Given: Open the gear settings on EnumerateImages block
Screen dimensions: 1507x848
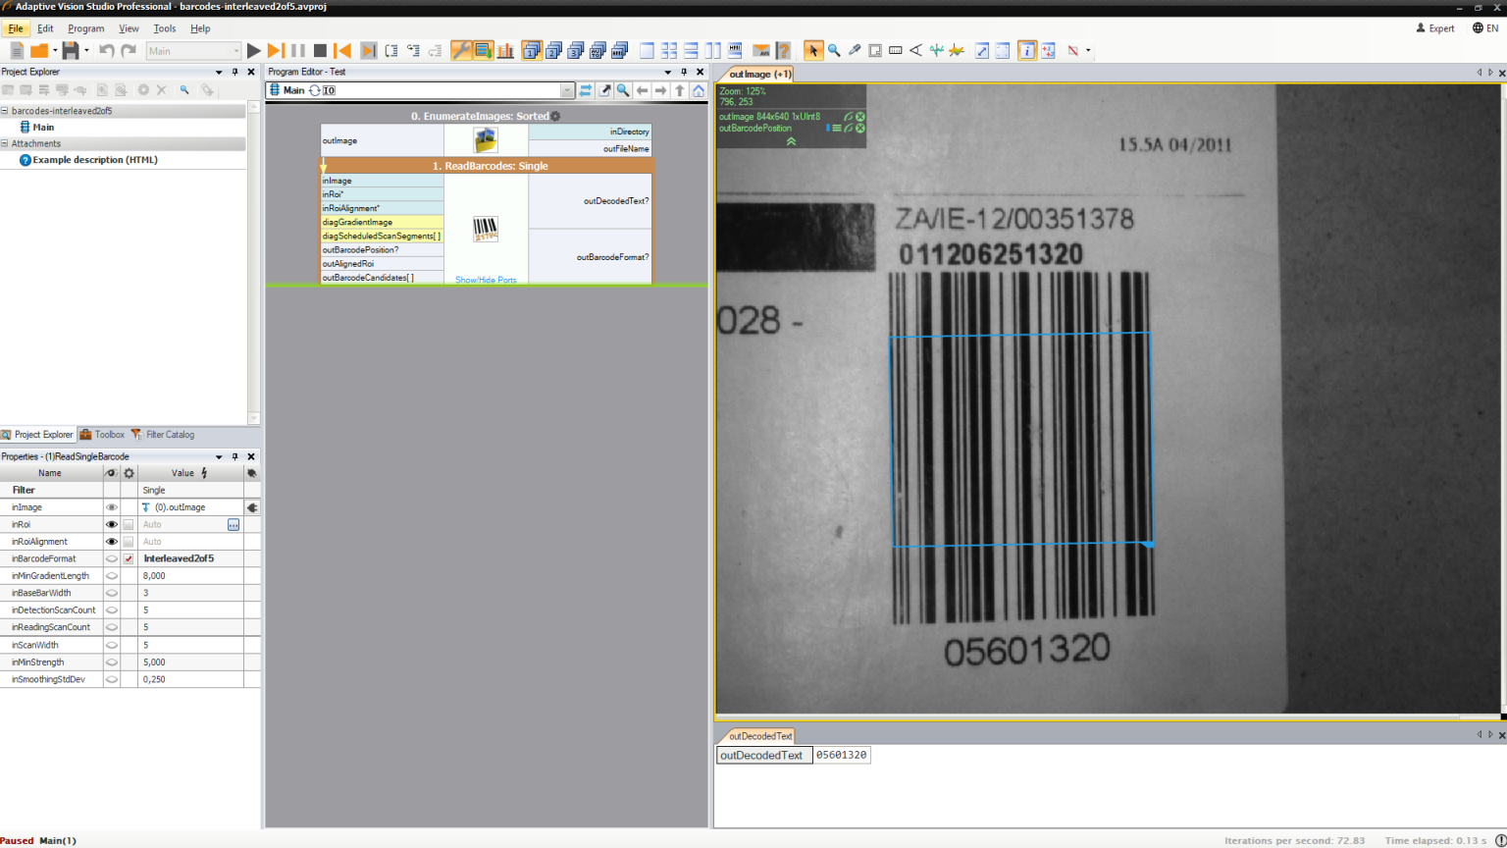Looking at the screenshot, I should (x=555, y=115).
